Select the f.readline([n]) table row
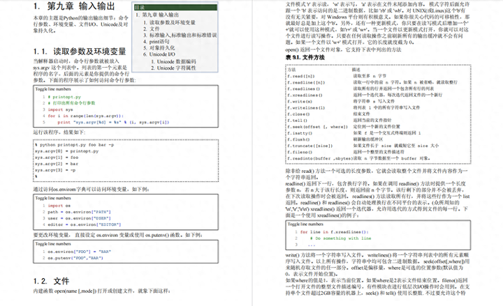This screenshot has width=503, height=306. click(x=378, y=82)
